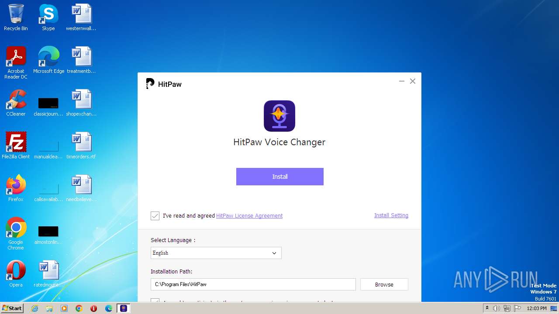Launch Microsoft Edge desktop shortcut

click(48, 60)
